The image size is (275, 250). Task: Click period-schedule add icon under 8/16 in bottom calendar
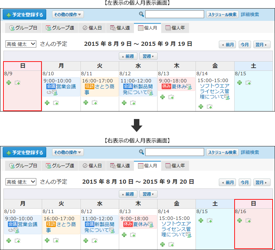pyautogui.click(x=248, y=220)
